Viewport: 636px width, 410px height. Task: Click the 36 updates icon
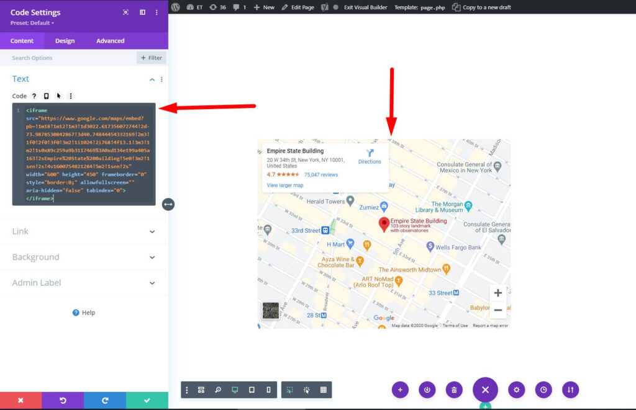pyautogui.click(x=218, y=7)
